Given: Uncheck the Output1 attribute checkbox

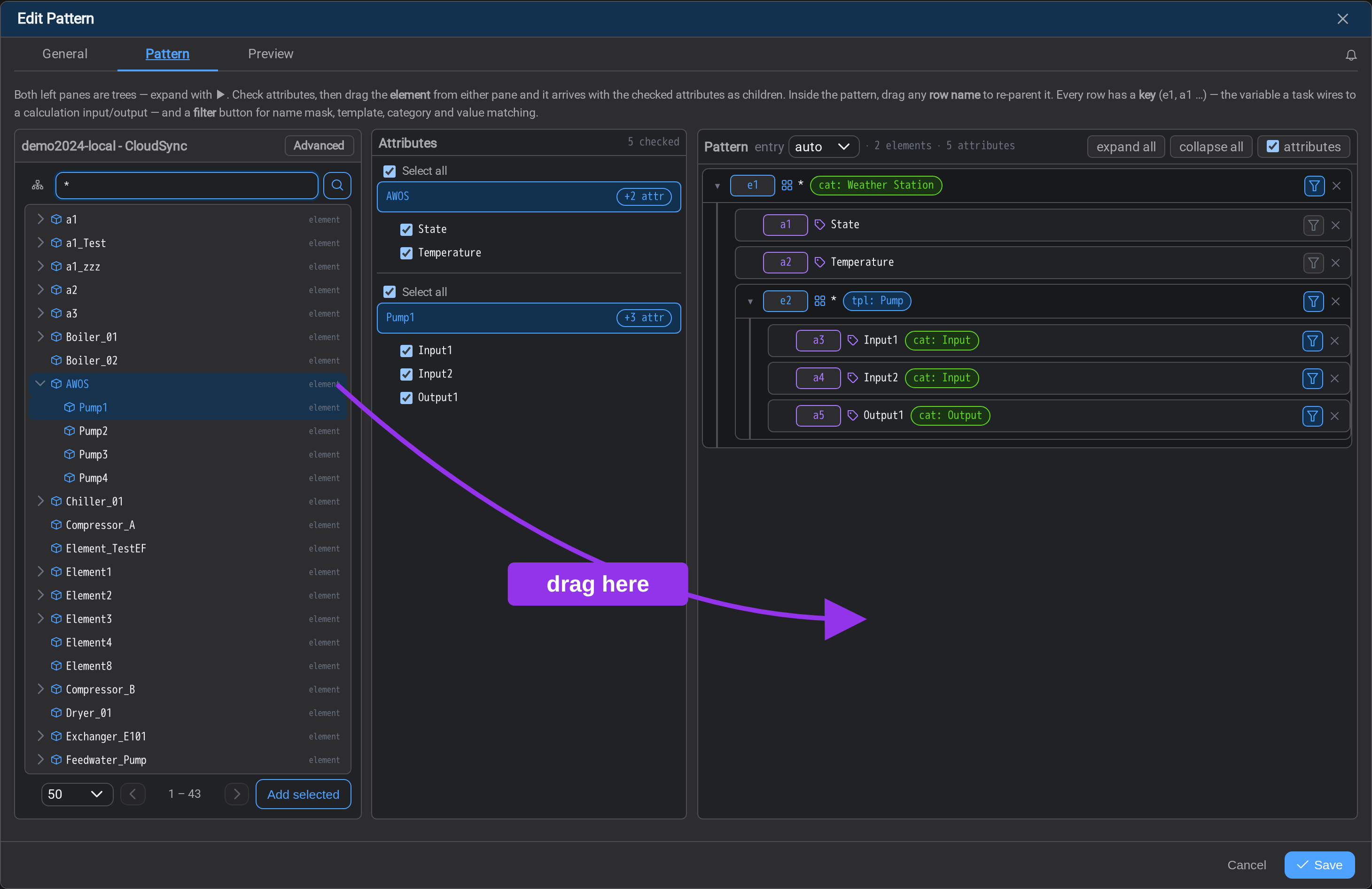Looking at the screenshot, I should click(x=406, y=397).
